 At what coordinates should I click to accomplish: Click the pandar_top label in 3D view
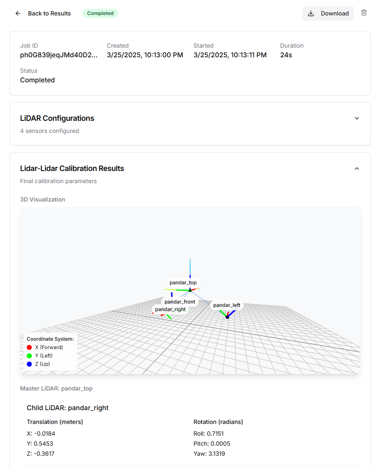(183, 282)
